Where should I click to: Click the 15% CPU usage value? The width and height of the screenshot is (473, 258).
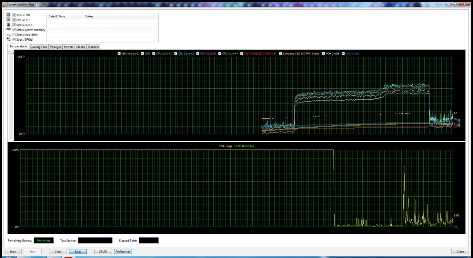click(x=456, y=215)
